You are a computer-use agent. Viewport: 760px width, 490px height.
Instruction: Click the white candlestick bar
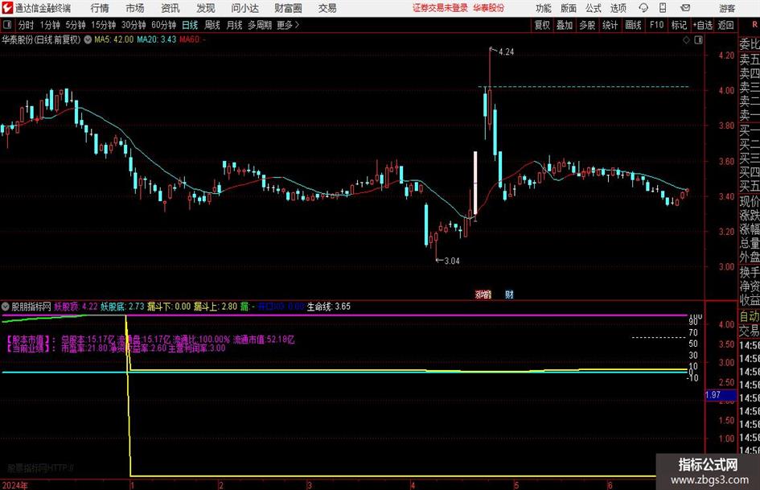click(475, 183)
